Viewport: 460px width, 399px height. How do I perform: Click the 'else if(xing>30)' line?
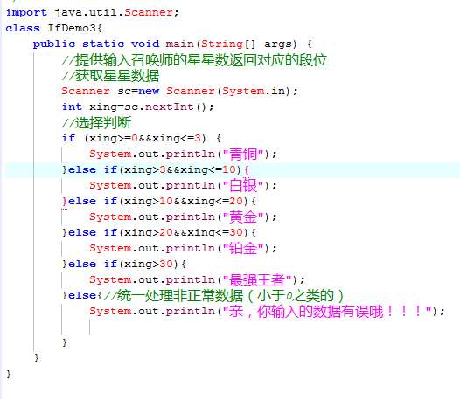124,265
